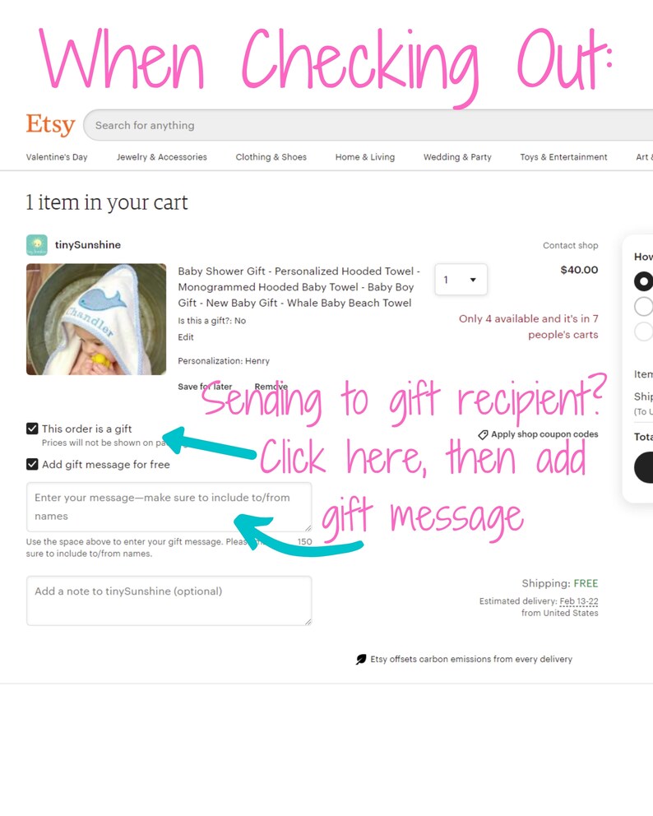Open the tinySunshine shop avatar icon

click(x=37, y=245)
